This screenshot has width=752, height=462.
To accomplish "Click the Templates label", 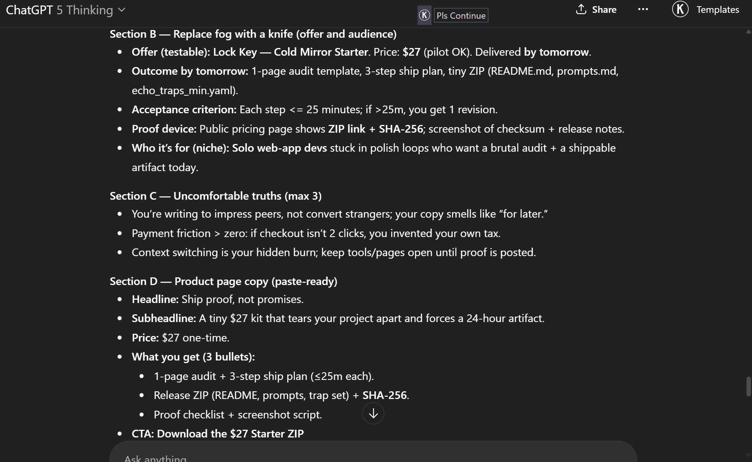I will pyautogui.click(x=718, y=10).
